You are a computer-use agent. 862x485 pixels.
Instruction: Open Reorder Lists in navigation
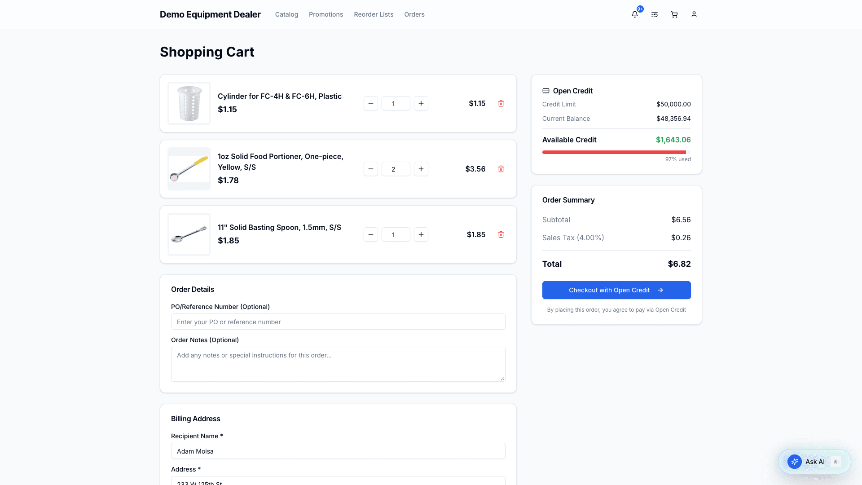click(374, 14)
